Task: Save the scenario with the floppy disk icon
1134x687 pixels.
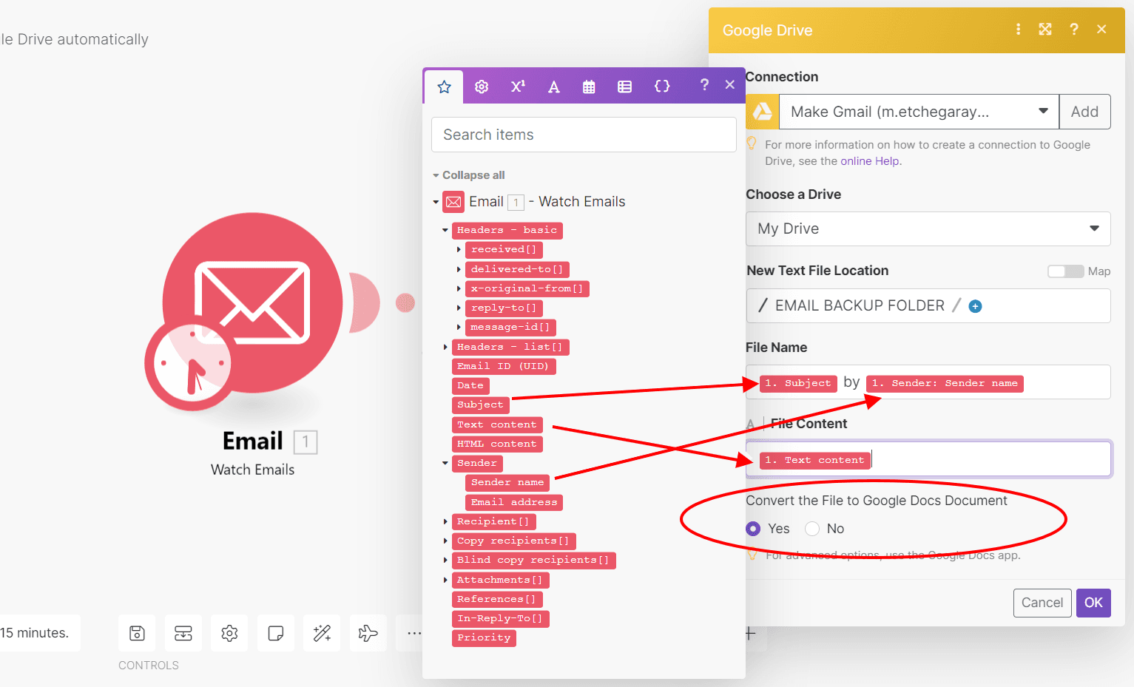Action: (137, 633)
